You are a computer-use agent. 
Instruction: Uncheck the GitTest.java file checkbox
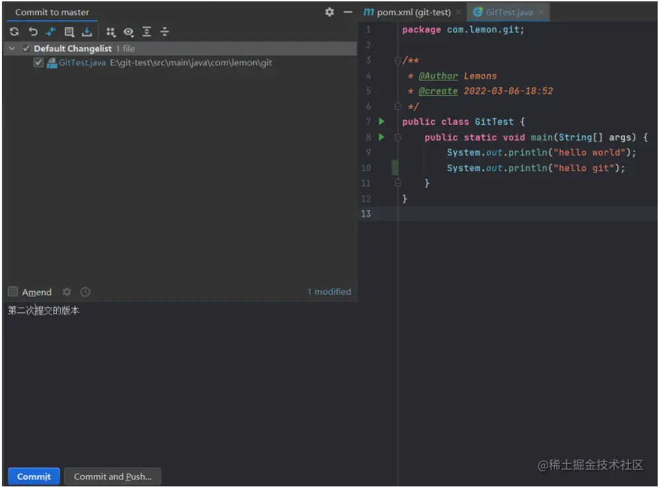tap(38, 63)
